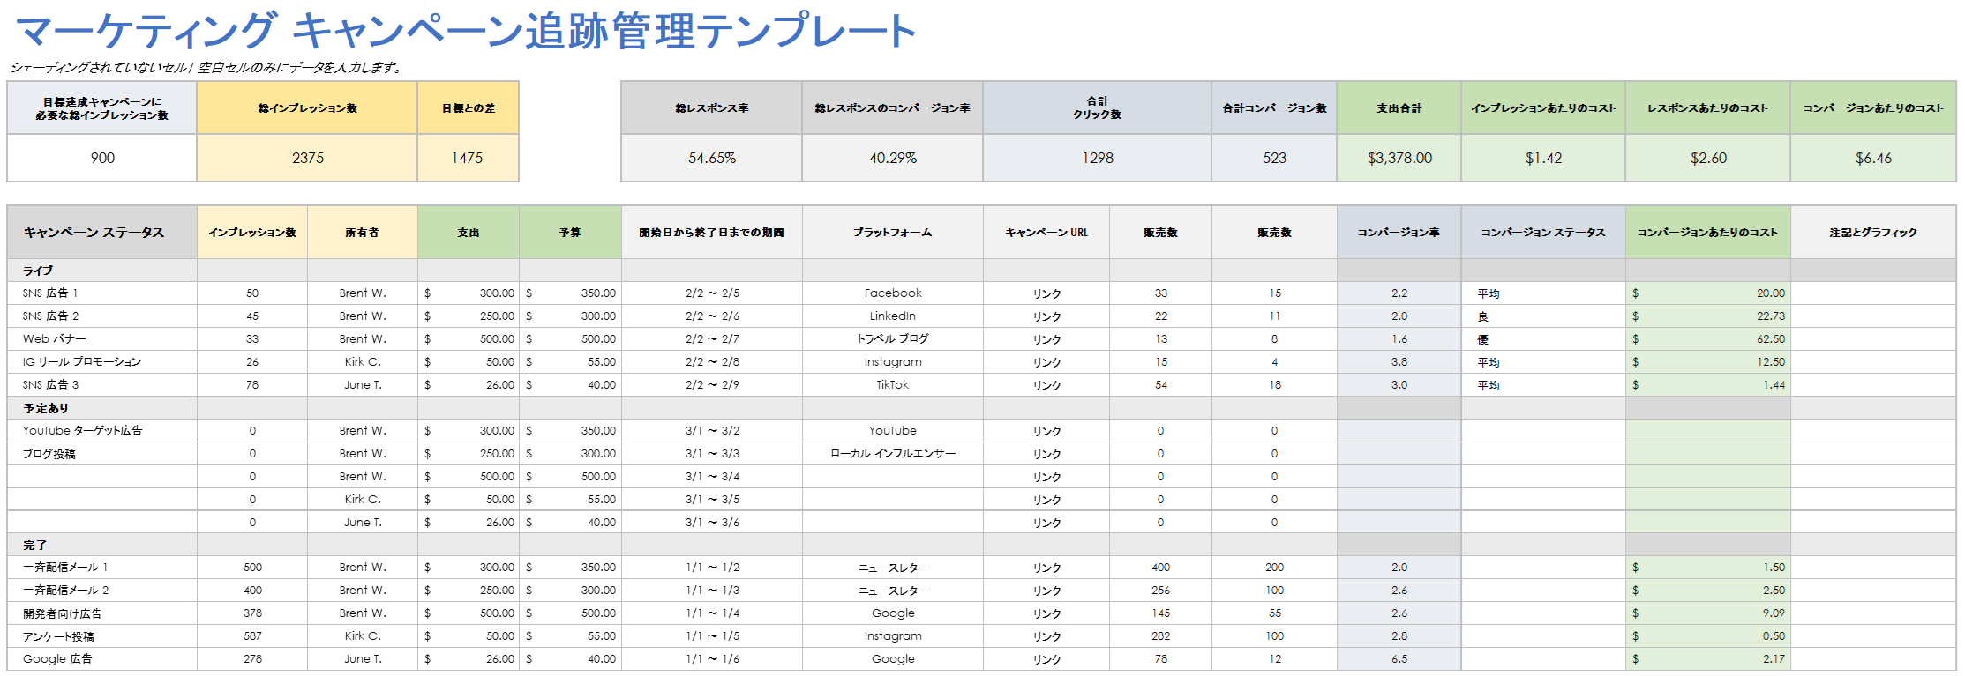Select the ライブ section row
The image size is (1965, 676).
point(981,271)
